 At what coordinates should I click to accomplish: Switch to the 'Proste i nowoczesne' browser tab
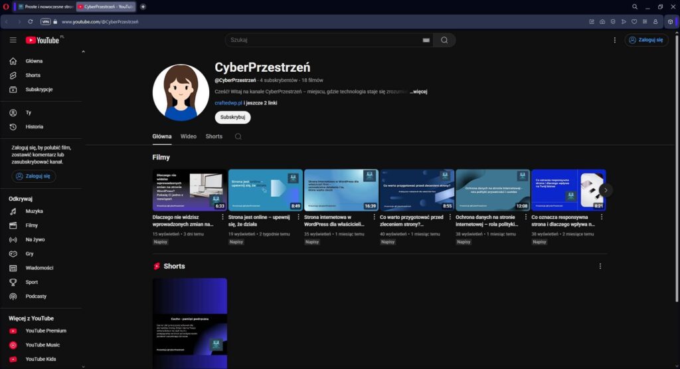point(46,7)
